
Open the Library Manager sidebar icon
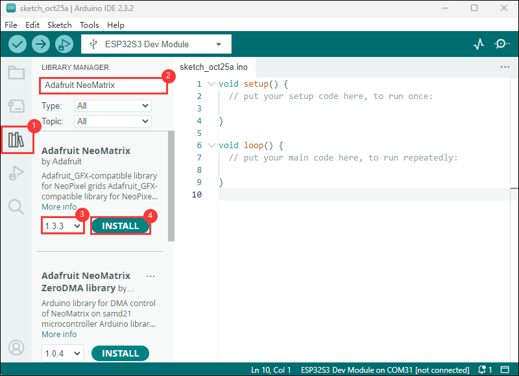(16, 140)
